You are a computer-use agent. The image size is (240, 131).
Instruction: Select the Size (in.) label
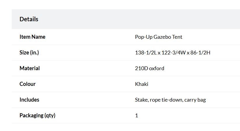click(x=29, y=53)
